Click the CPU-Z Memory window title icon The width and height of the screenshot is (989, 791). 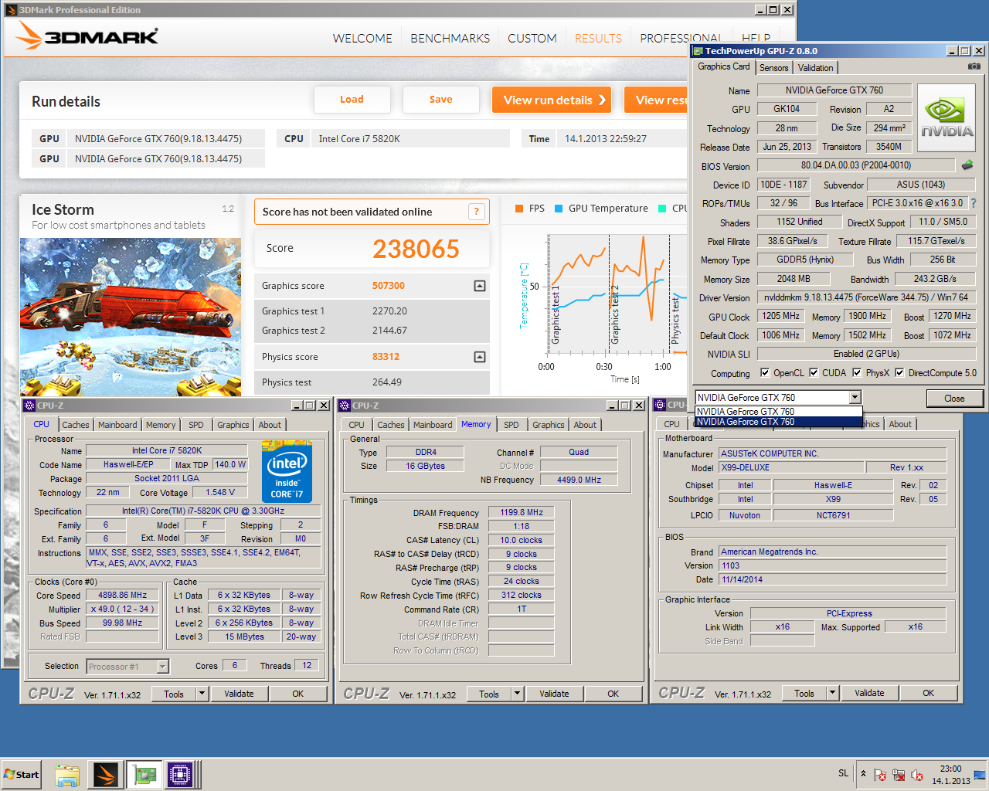[x=345, y=406]
